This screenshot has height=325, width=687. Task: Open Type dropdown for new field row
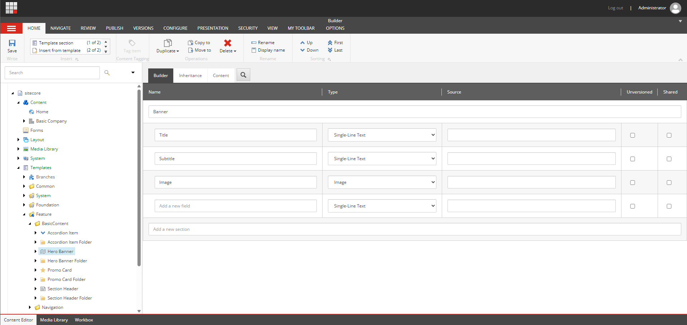pos(382,206)
